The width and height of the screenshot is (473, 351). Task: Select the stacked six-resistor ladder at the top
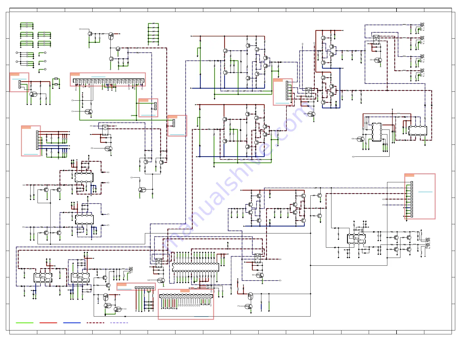click(x=153, y=34)
